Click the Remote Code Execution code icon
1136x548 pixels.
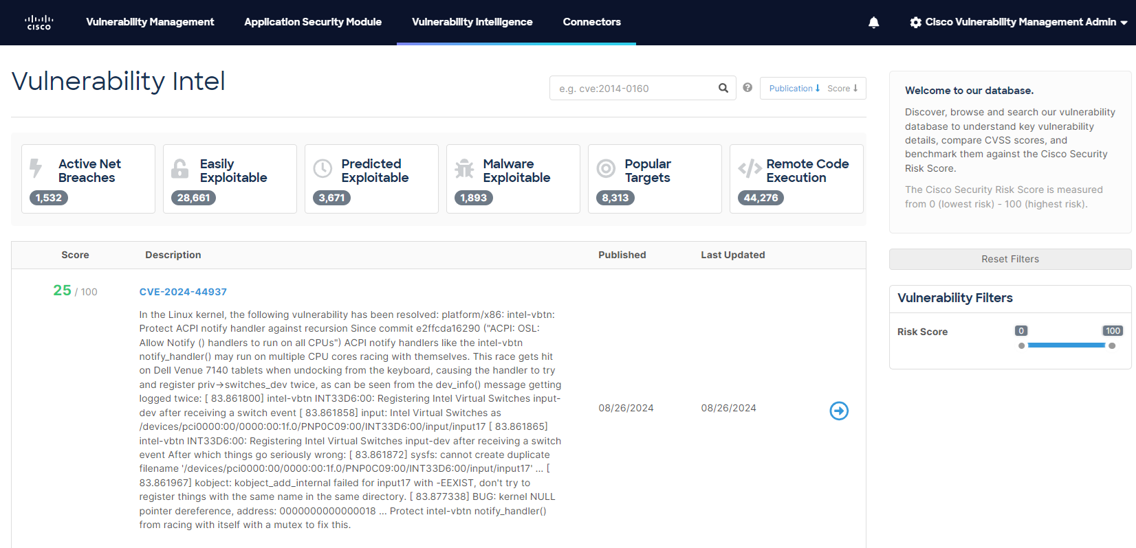[750, 168]
